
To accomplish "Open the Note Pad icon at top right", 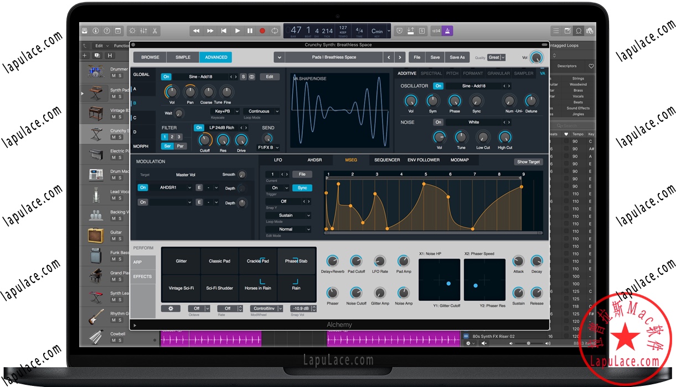I will (x=567, y=31).
